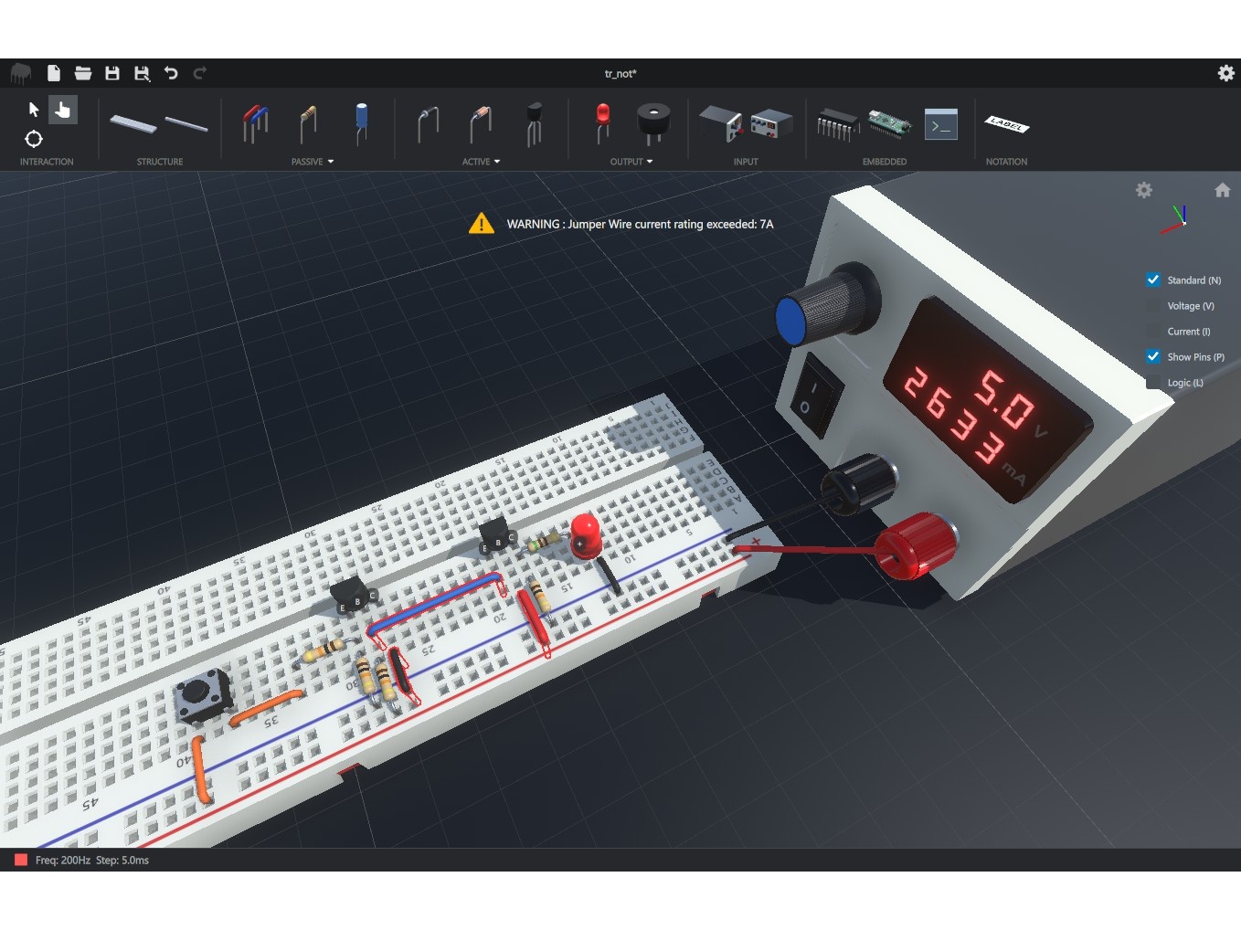Uncheck the Standard (N) view checkbox
The image size is (1241, 930).
(1153, 280)
